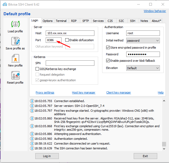This screenshot has width=169, height=163.
Task: Open Window behavior link
Action: pyautogui.click(x=155, y=11)
